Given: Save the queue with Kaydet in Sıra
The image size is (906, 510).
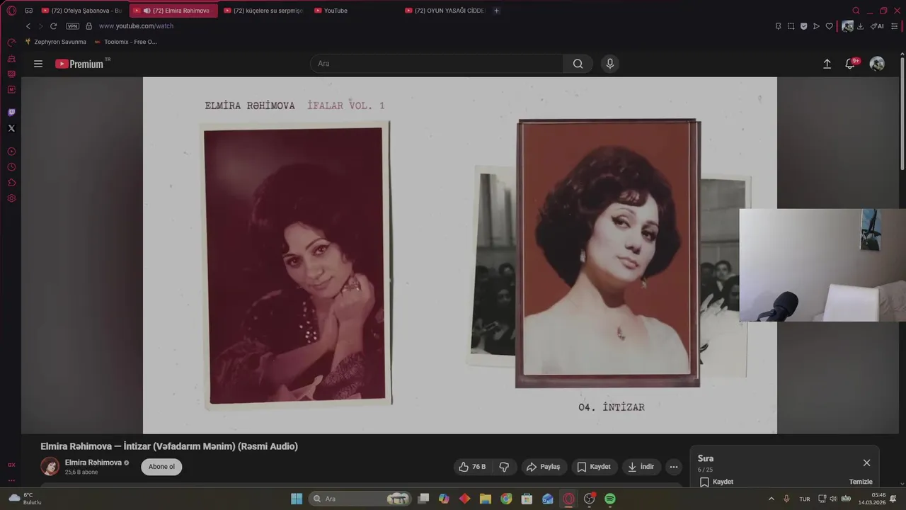Looking at the screenshot, I should point(716,482).
